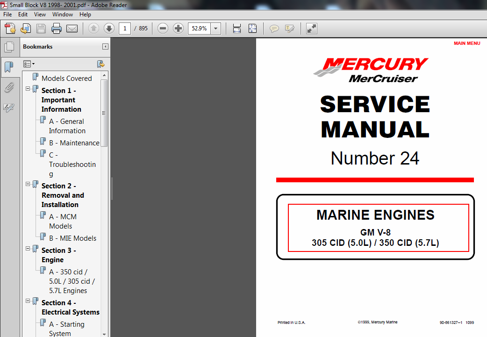Click the fit one full page icon
487x337 pixels.
[252, 29]
